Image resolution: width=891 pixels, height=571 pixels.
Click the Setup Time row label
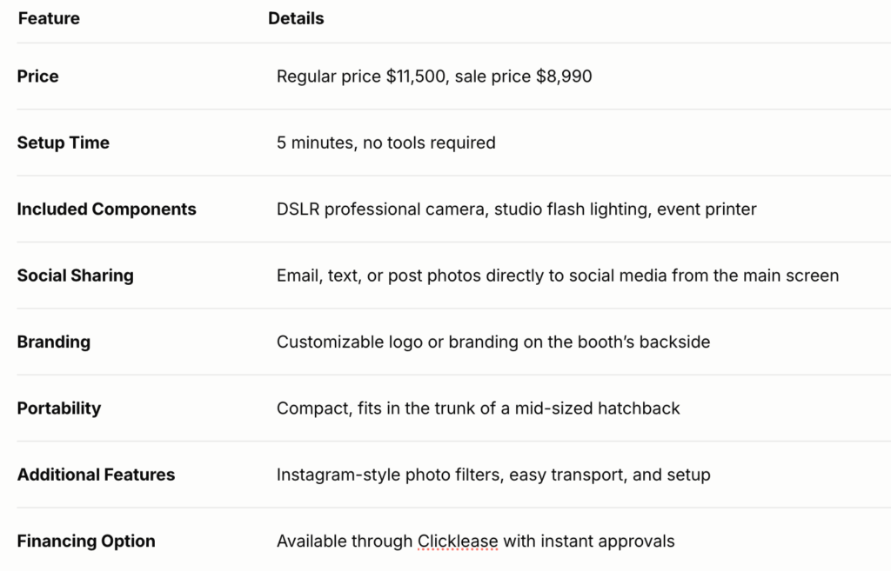(64, 143)
